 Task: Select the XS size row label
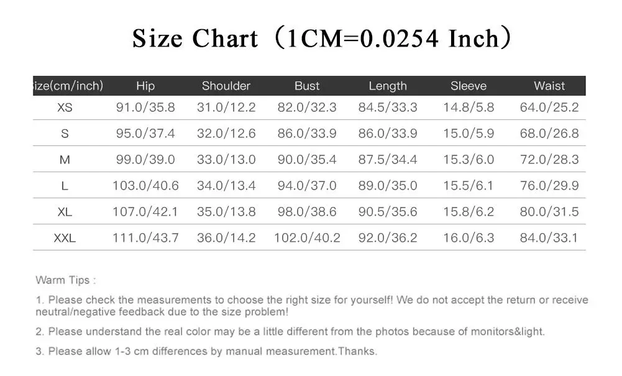[x=65, y=108]
